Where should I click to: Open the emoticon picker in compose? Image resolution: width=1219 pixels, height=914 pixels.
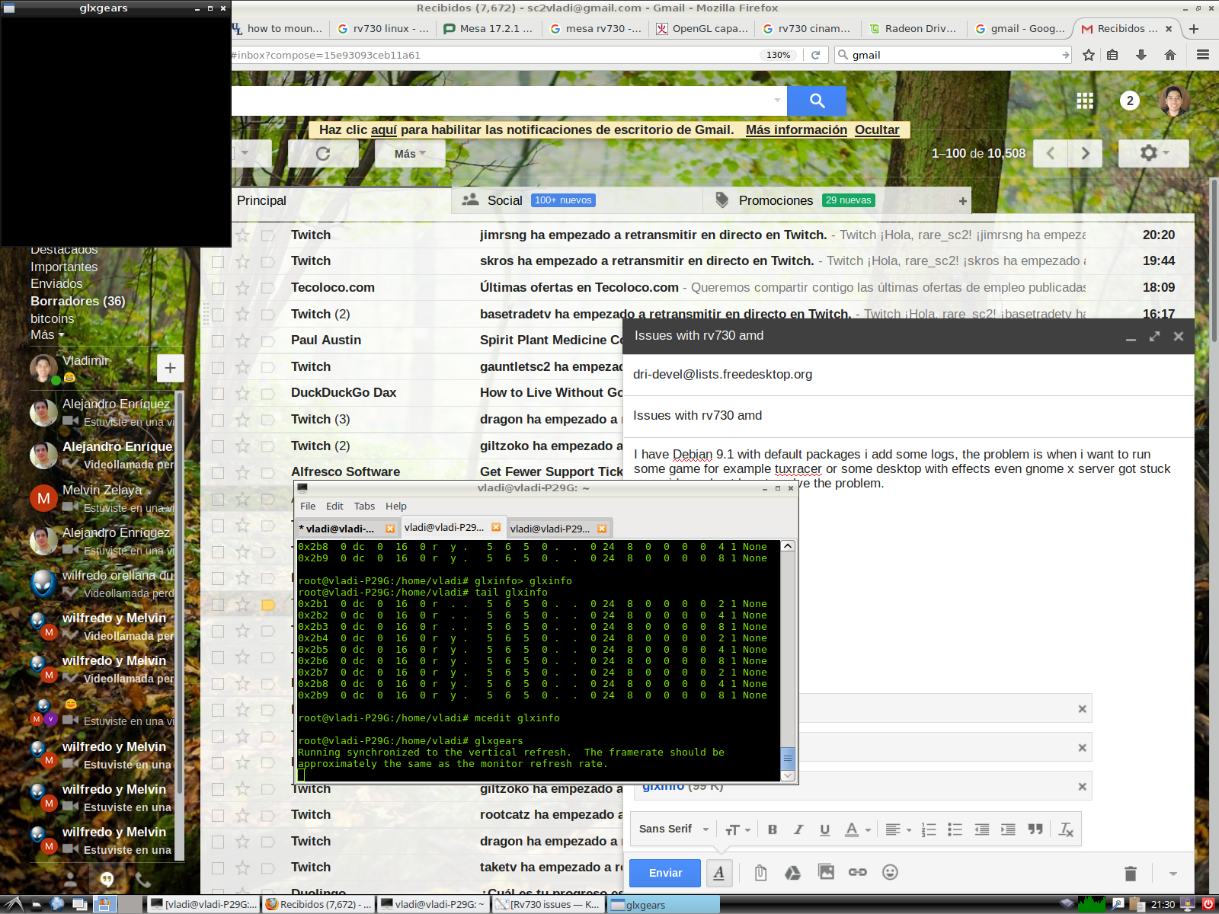pos(890,872)
